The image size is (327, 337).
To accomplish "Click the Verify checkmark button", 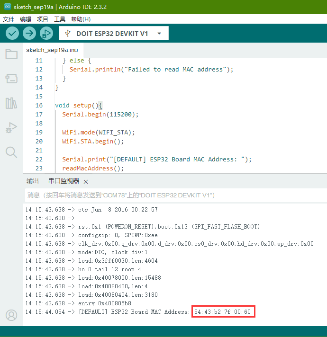I will click(x=12, y=33).
